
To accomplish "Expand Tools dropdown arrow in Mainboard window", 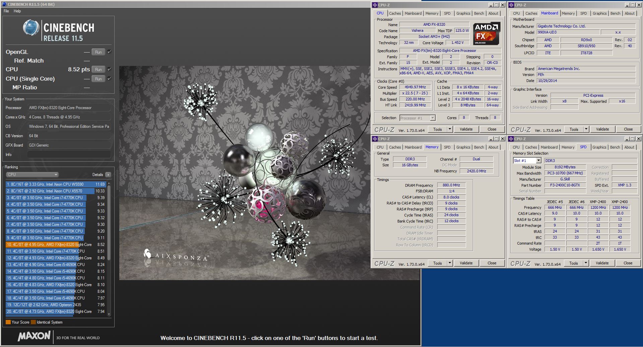I will pos(586,129).
